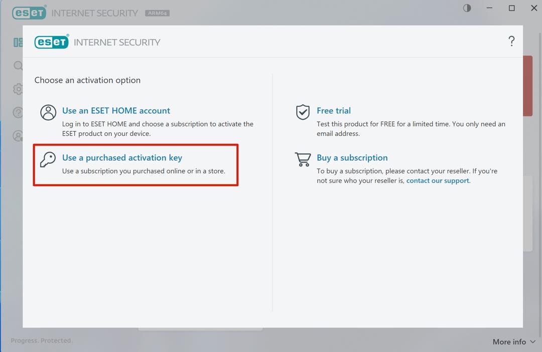The image size is (542, 352).
Task: Click the Free trial shield icon
Action: (x=303, y=112)
